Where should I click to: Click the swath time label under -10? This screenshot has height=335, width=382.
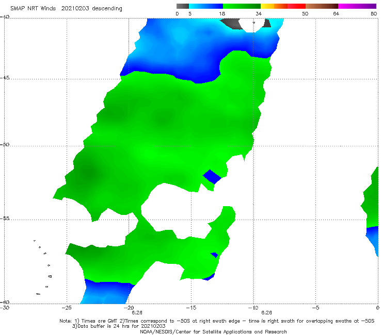tap(266, 313)
